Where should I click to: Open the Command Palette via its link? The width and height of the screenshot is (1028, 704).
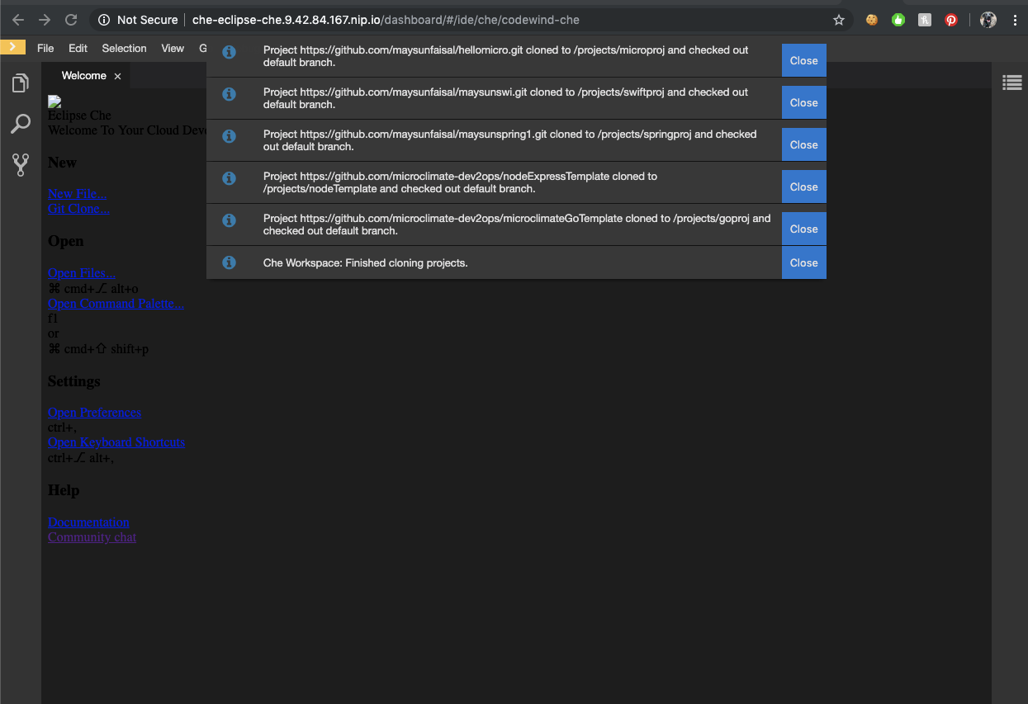(x=116, y=303)
